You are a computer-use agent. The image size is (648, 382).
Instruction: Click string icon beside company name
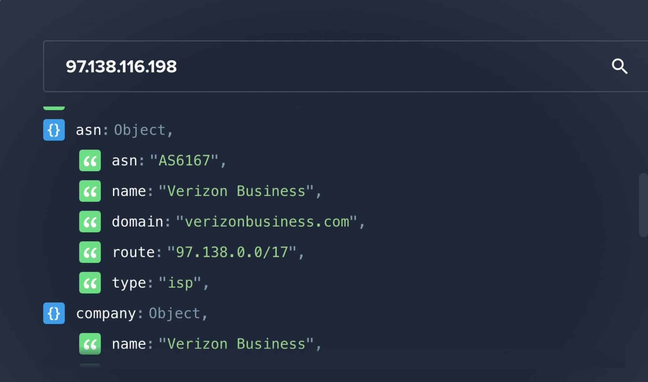[x=90, y=344]
